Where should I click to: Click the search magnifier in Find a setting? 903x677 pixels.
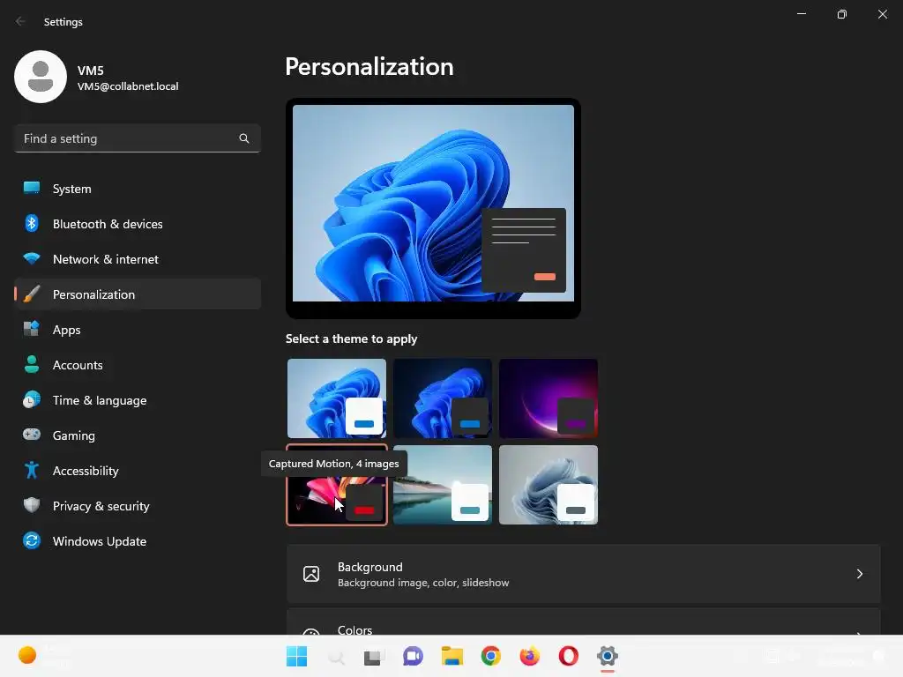(244, 138)
